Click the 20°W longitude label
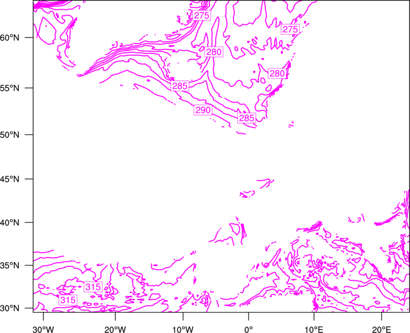 click(115, 329)
